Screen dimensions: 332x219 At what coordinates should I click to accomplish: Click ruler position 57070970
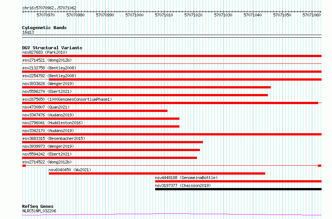click(46, 15)
